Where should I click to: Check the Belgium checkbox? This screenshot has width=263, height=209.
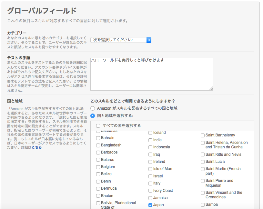[x=98, y=167]
